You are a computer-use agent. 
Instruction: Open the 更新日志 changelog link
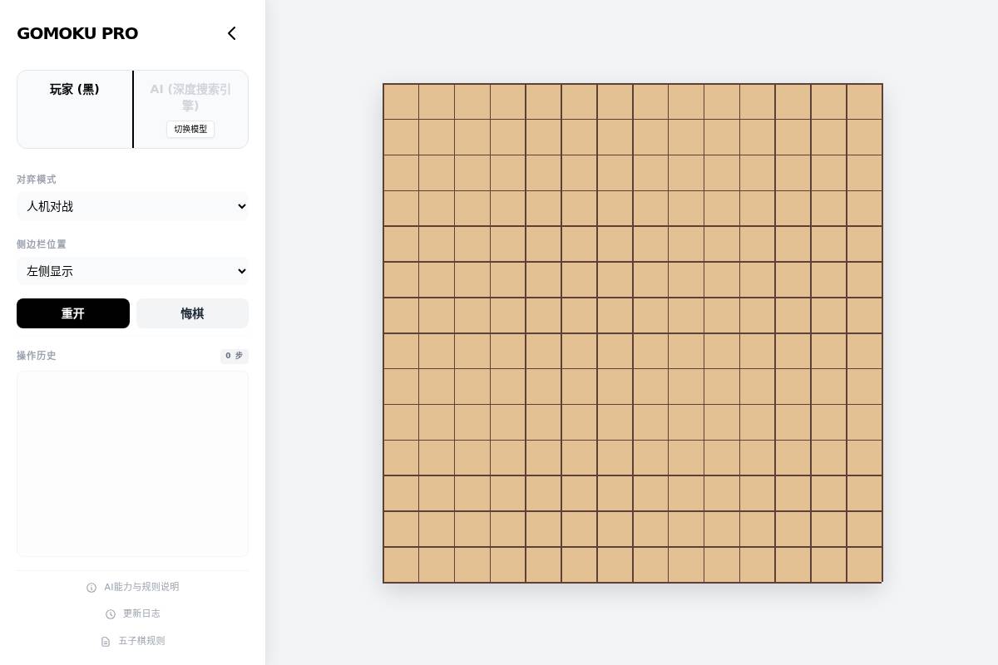141,613
